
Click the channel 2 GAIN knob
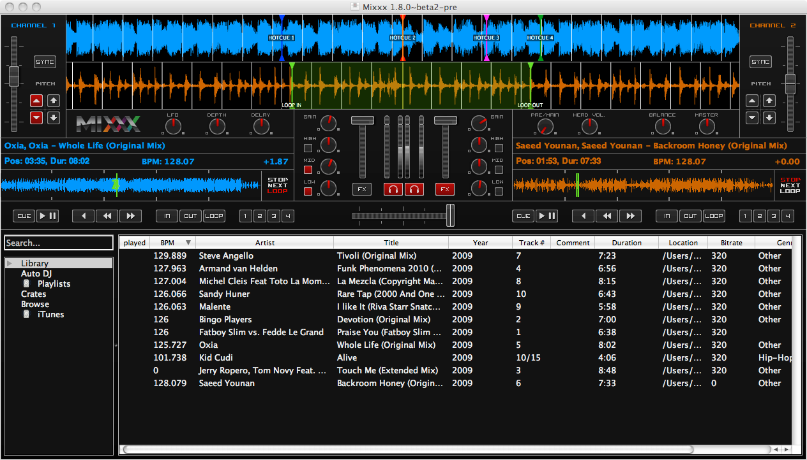(x=479, y=123)
